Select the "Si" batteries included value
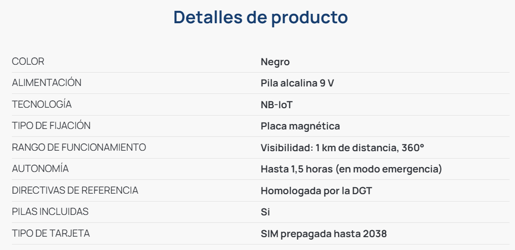Image resolution: width=515 pixels, height=250 pixels. tap(265, 212)
